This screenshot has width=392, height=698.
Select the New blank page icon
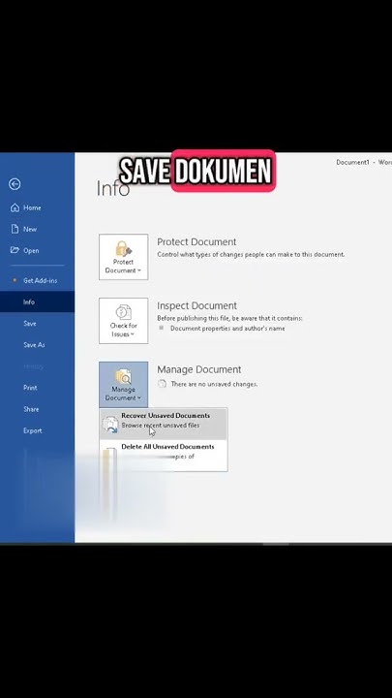coord(15,229)
